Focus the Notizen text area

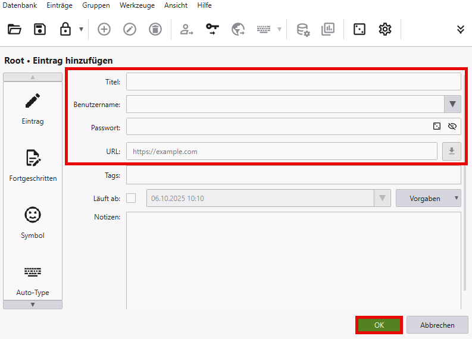point(293,260)
